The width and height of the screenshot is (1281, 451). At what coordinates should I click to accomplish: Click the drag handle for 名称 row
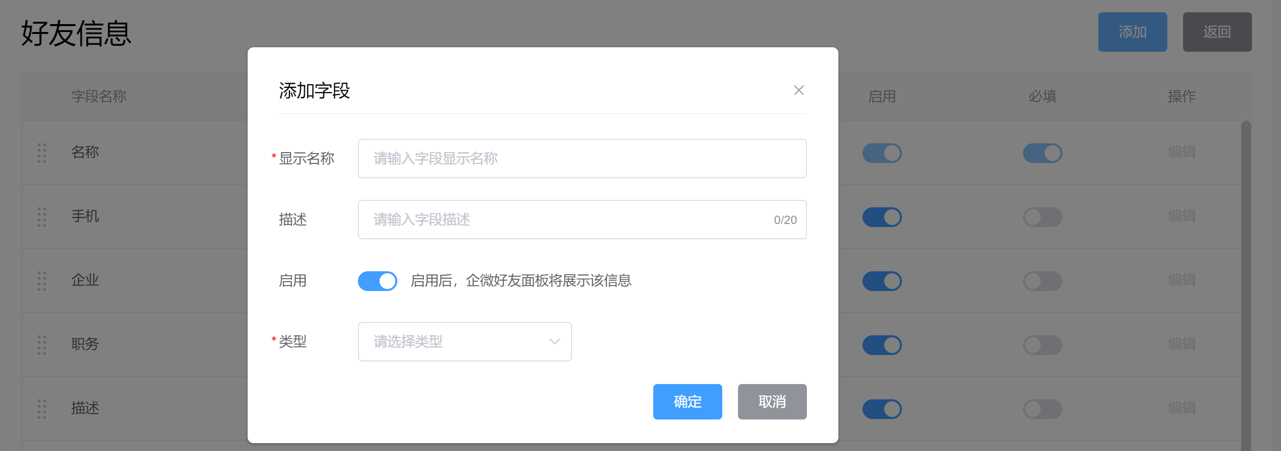click(x=42, y=153)
